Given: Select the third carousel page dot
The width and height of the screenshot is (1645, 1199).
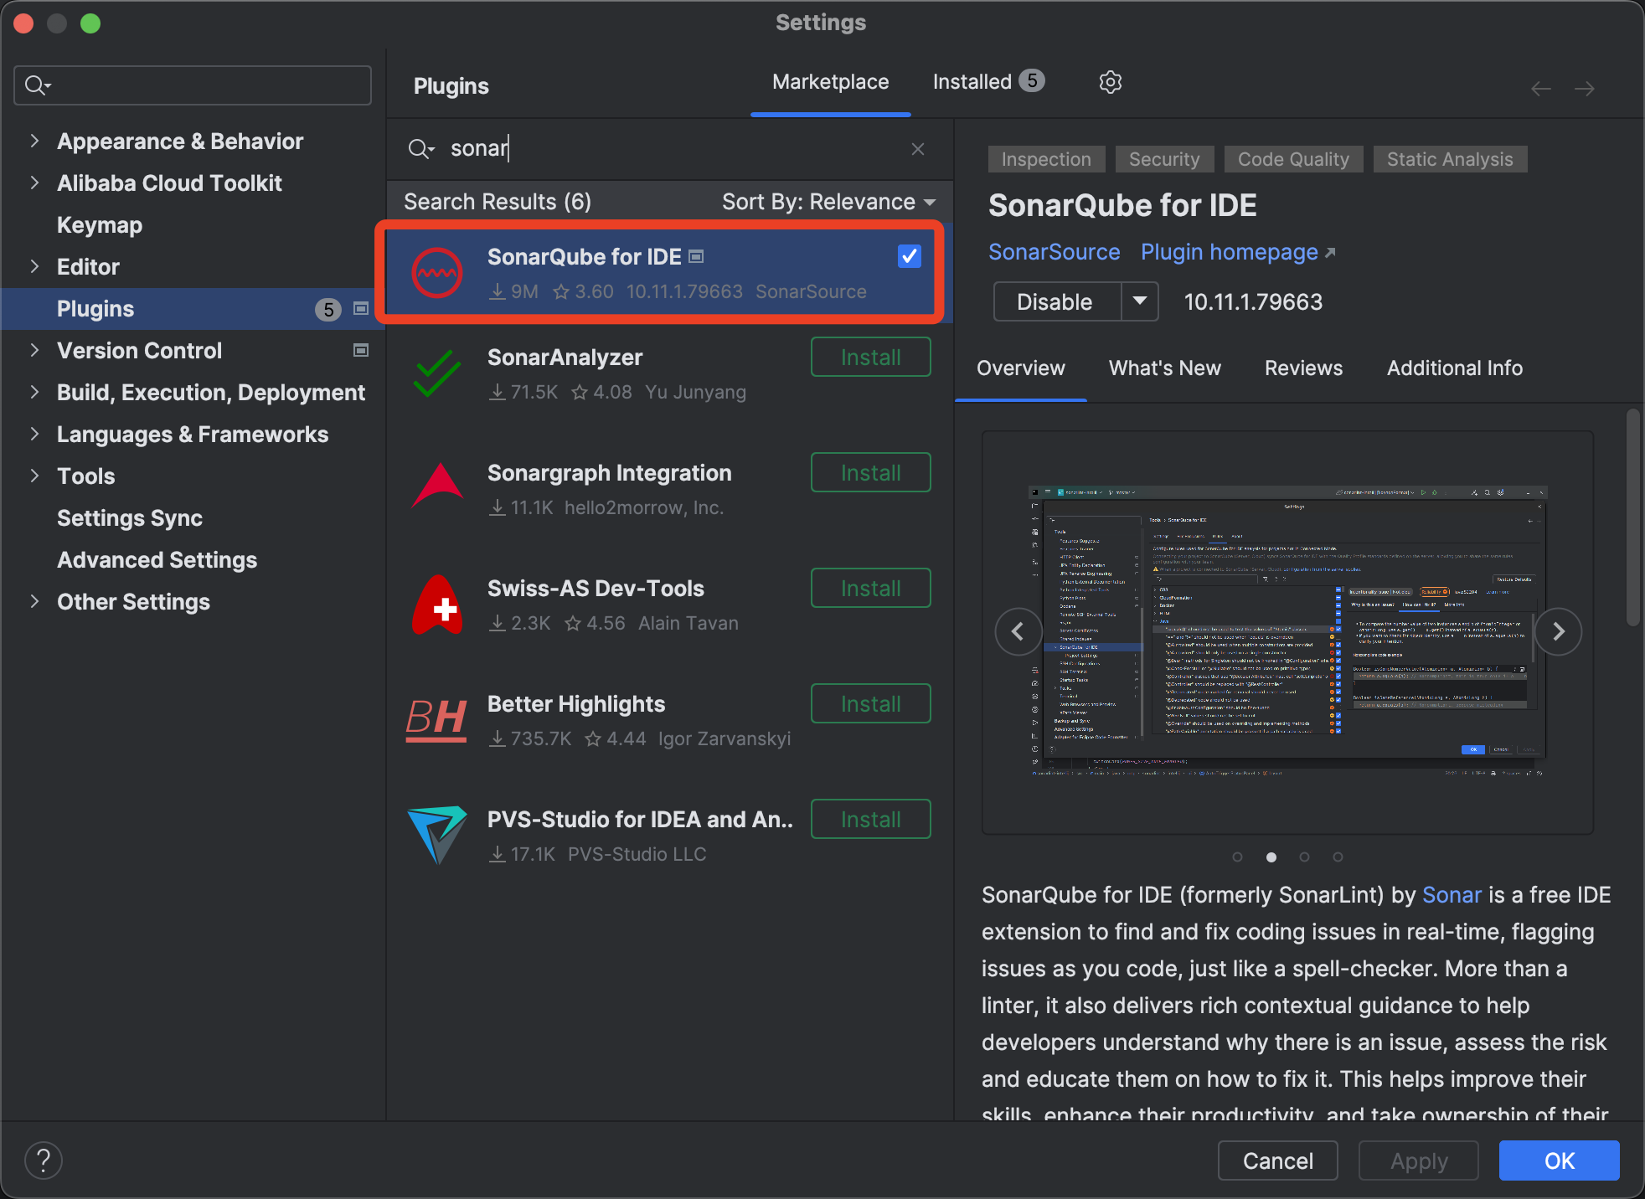Looking at the screenshot, I should 1304,857.
